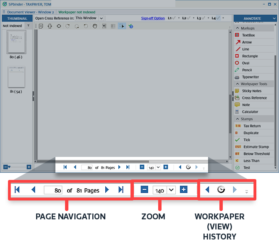Open the L2 sign-off dropdown arrow
The width and height of the screenshot is (279, 242).
click(193, 18)
